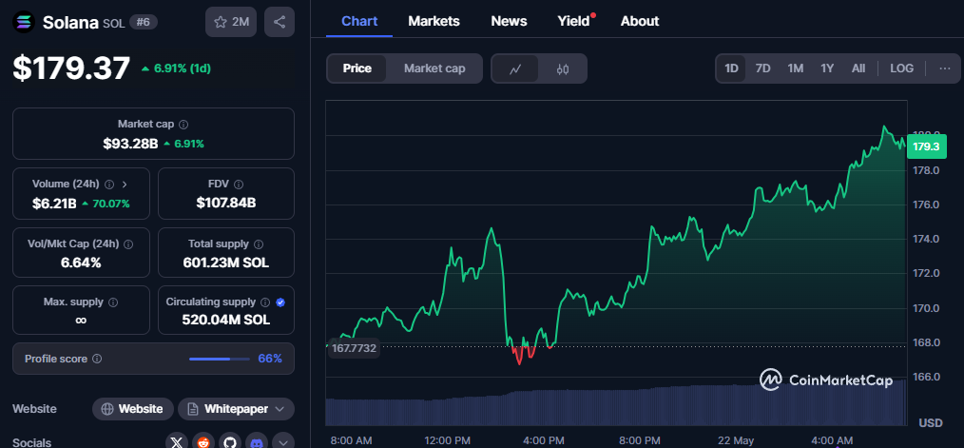
Task: Open Solana's X (Twitter) social link
Action: pyautogui.click(x=177, y=442)
